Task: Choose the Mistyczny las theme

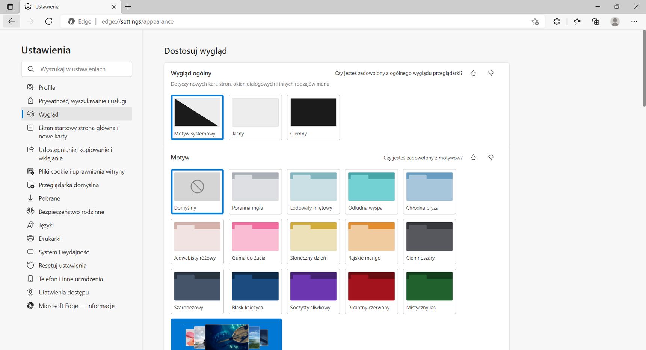Action: pos(429,291)
